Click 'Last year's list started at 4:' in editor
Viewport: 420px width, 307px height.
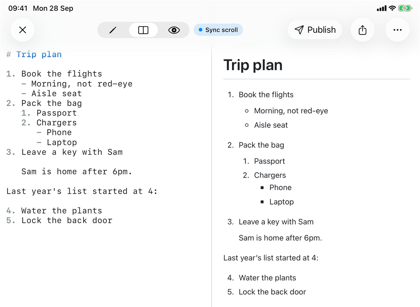coord(82,191)
